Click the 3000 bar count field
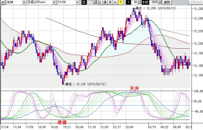203x130 pixels. (x=153, y=2)
